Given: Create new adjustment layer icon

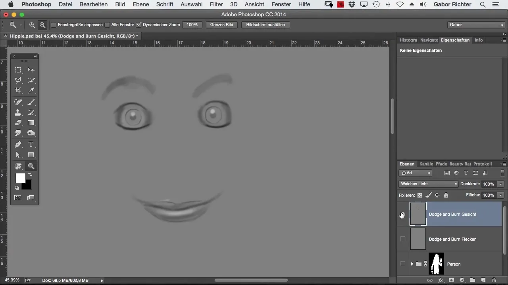Looking at the screenshot, I should pos(462,280).
